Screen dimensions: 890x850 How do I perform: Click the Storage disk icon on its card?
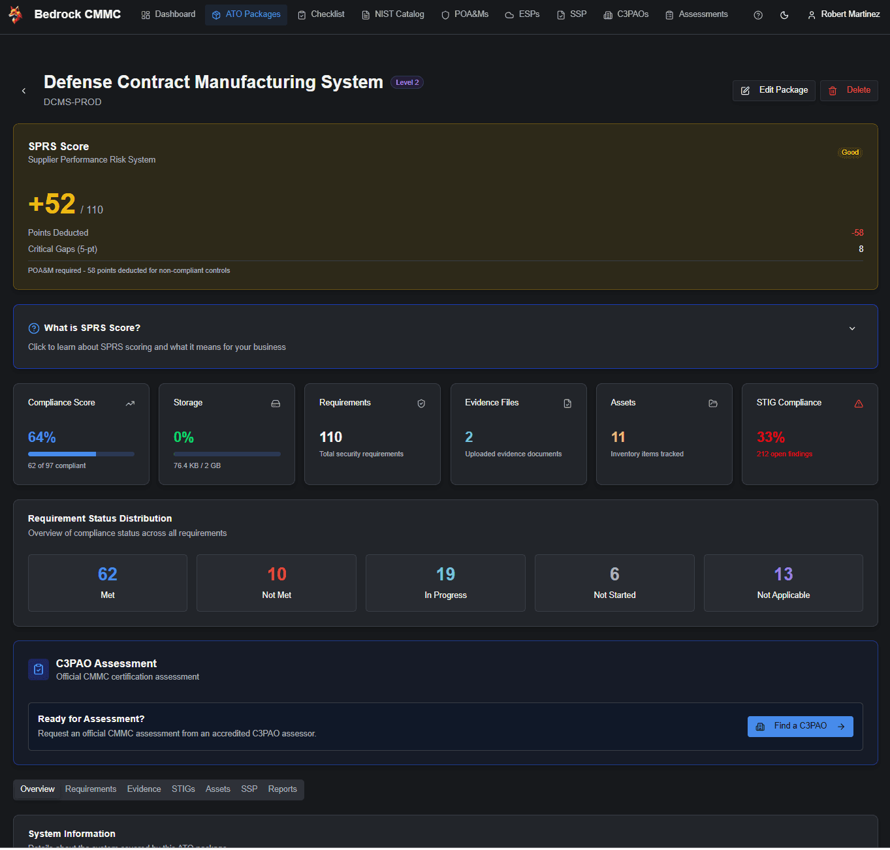point(276,403)
